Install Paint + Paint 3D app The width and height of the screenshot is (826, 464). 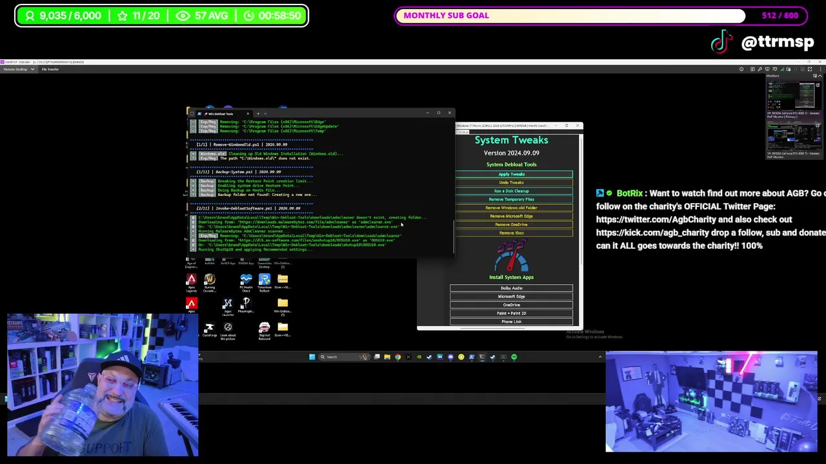[x=511, y=313]
